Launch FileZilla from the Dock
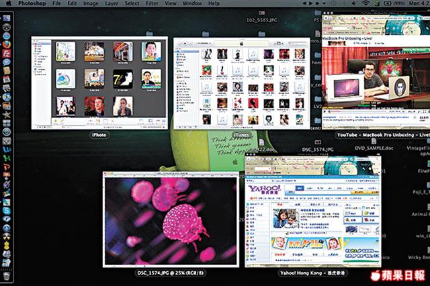This screenshot has height=286, width=430. click(6, 53)
